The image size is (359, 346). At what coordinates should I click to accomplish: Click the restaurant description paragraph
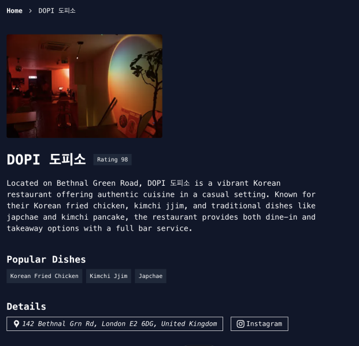[x=161, y=205]
